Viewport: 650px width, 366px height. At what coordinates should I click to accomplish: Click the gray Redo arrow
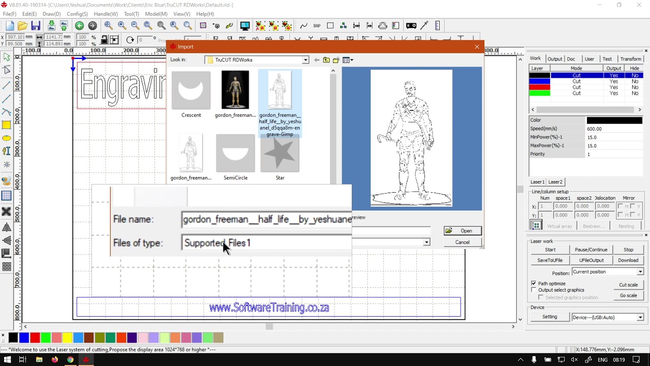pos(92,26)
